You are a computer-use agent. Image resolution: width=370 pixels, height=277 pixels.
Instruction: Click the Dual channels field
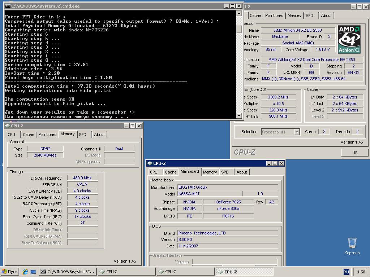[x=119, y=149]
